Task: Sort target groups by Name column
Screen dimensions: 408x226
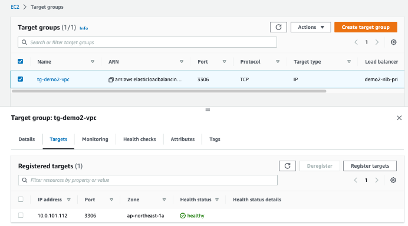Action: point(93,62)
